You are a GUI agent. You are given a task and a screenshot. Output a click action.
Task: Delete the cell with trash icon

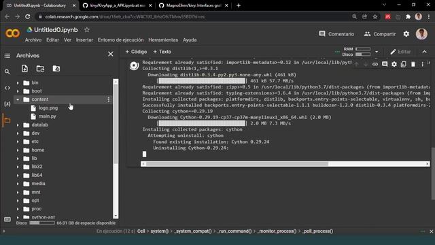413,64
